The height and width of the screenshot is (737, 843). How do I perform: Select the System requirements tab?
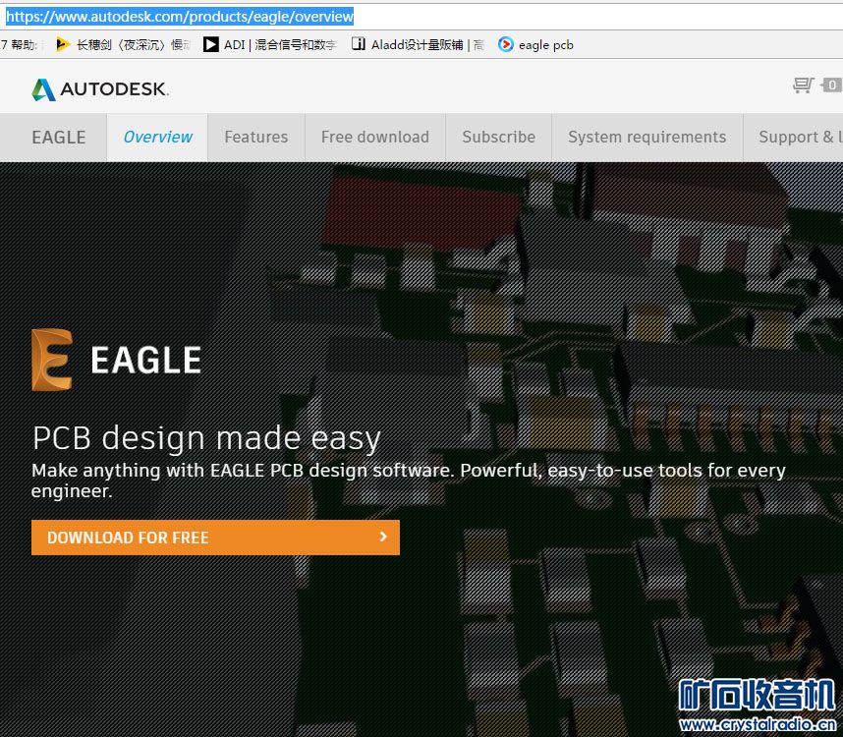point(646,138)
